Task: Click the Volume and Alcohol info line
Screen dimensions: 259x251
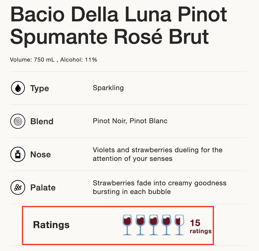Action: click(53, 60)
